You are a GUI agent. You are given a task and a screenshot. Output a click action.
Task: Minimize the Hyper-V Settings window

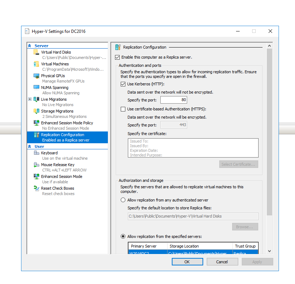(238, 31)
